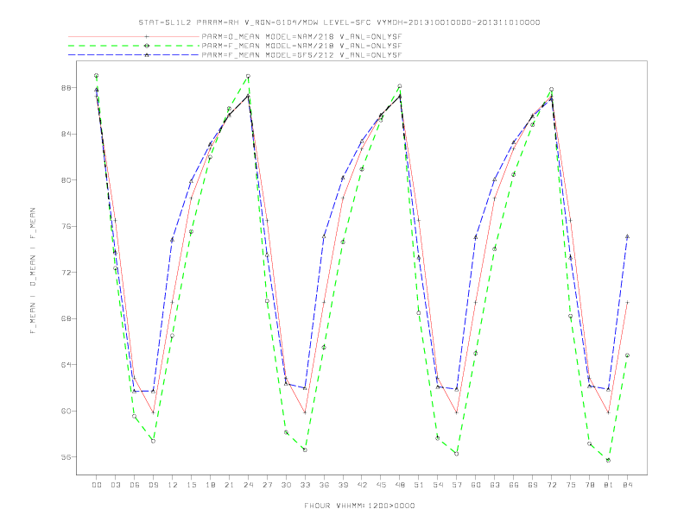This screenshot has width=684, height=528.
Task: Click the chart title starting with STAT=SL1L2
Action: pyautogui.click(x=339, y=22)
